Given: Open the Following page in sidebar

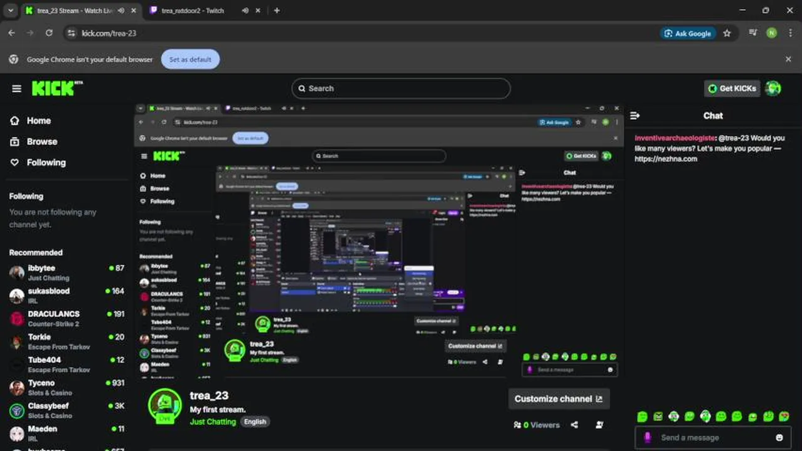Looking at the screenshot, I should [46, 162].
